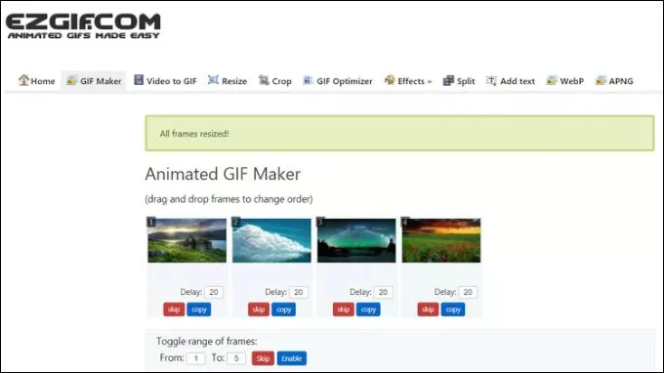Viewport: 664px width, 373px height.
Task: Select the aurora frame 3 thumbnail
Action: tap(356, 240)
